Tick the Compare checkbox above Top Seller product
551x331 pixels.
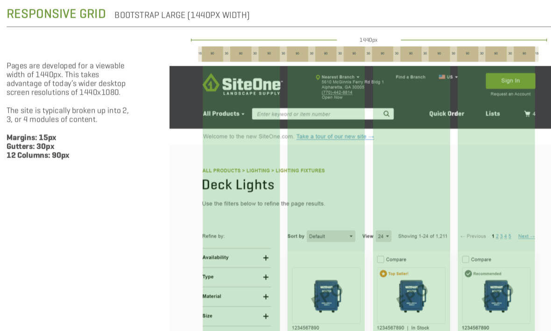[x=380, y=259]
